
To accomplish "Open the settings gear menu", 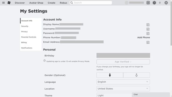I will pos(166,3).
